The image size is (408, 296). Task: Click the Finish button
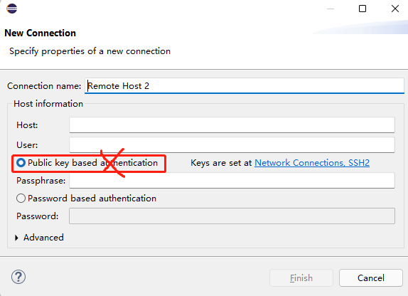click(x=301, y=278)
